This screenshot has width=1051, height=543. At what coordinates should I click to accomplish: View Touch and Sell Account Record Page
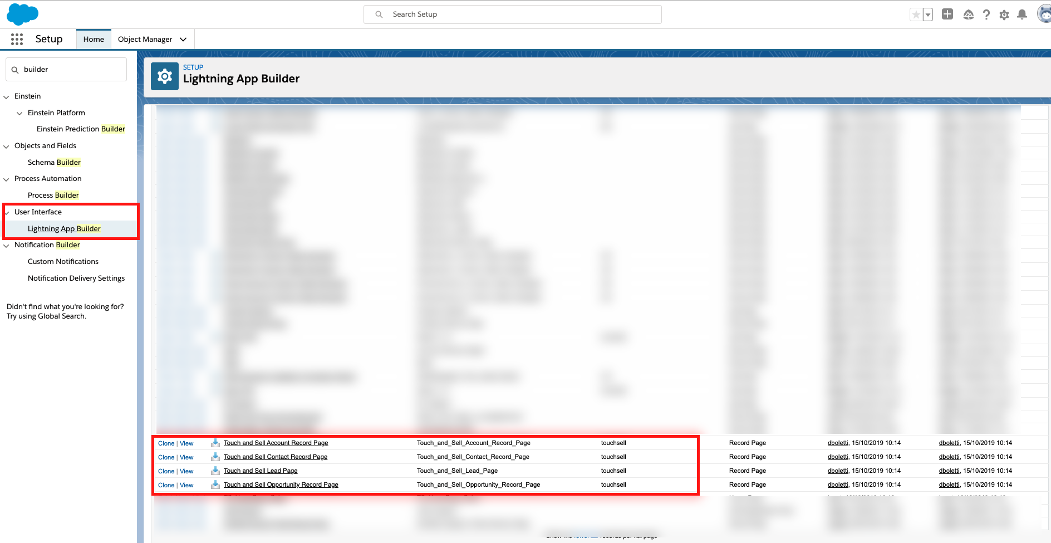tap(186, 444)
